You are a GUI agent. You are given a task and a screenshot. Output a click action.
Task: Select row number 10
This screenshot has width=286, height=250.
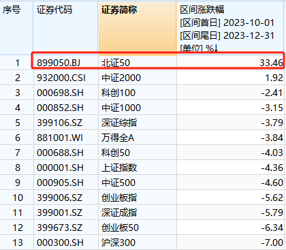pyautogui.click(x=18, y=198)
